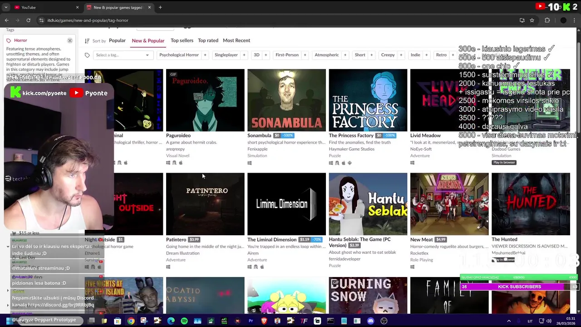
Task: Open the tab search dropdown arrow
Action: point(6,7)
